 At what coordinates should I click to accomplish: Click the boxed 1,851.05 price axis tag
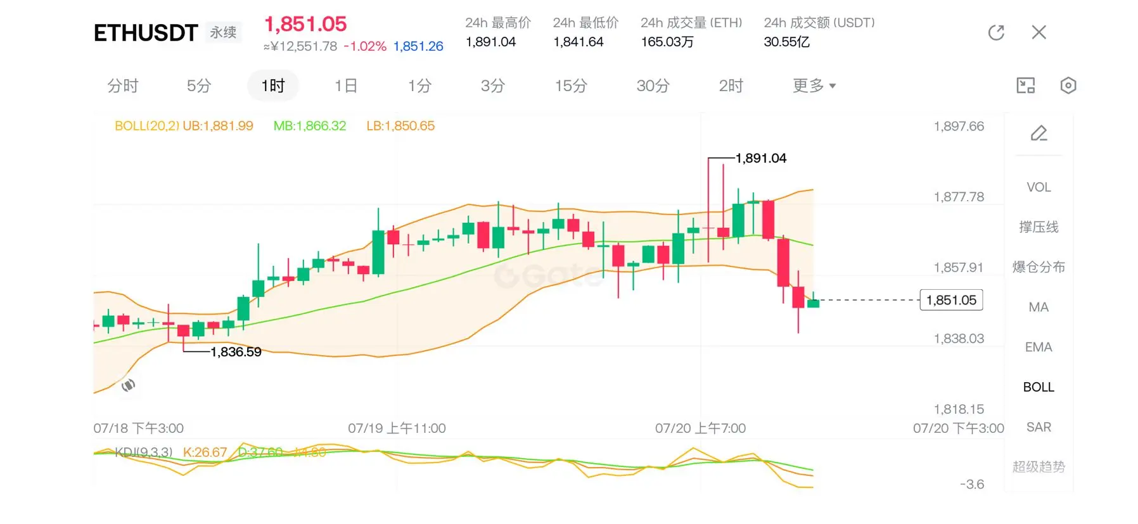(951, 300)
